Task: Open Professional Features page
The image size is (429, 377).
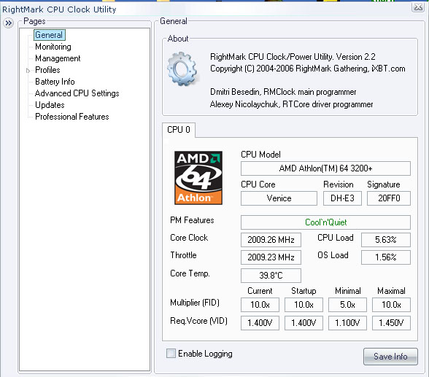Action: (x=72, y=117)
